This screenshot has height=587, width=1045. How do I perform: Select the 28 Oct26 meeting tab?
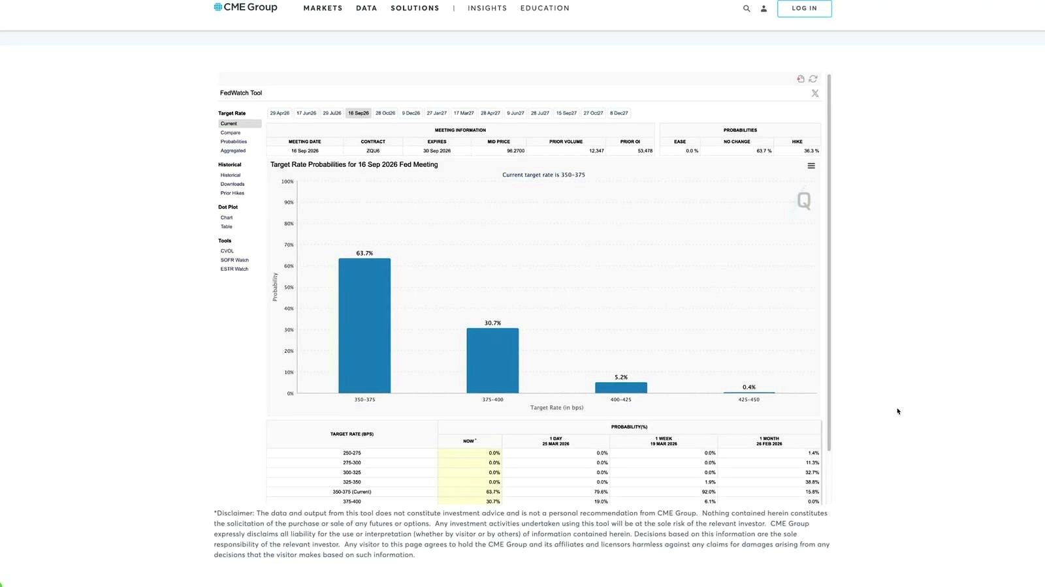385,113
